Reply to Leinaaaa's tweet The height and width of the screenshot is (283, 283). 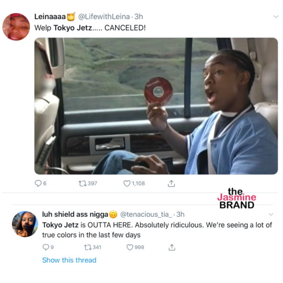tap(38, 184)
